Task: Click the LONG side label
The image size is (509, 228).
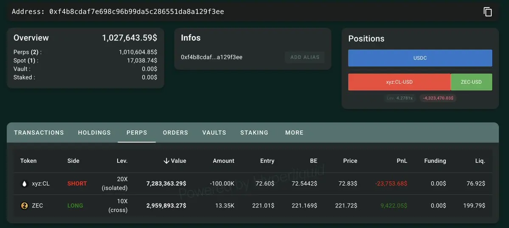Action: (75, 206)
